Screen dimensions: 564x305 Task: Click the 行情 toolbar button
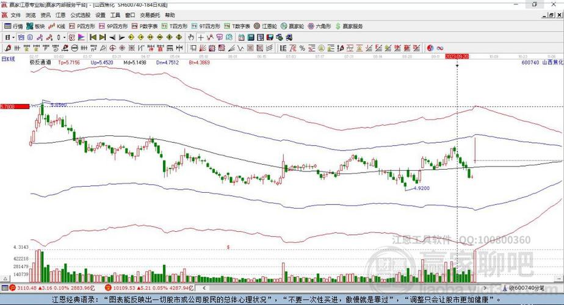pos(13,26)
